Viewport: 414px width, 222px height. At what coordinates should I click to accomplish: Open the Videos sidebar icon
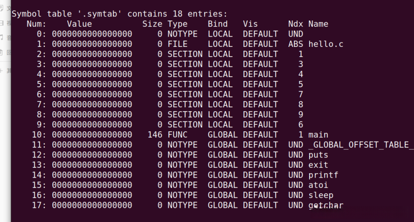coord(2,23)
